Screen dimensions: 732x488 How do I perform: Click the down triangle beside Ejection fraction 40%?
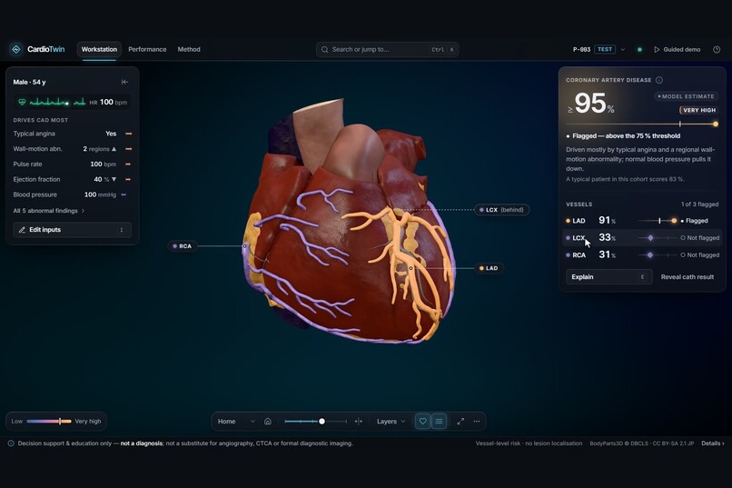114,179
